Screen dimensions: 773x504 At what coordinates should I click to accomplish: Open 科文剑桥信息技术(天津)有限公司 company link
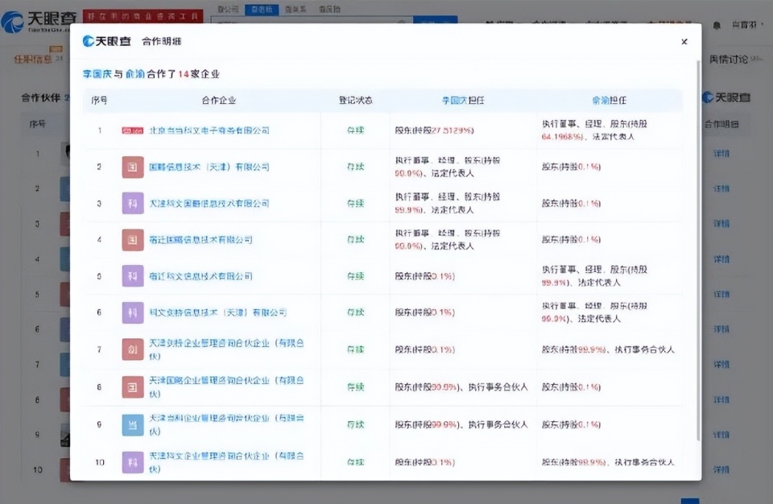click(217, 312)
